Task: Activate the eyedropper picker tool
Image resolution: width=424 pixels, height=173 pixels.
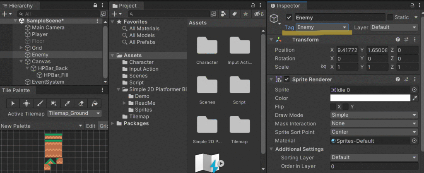Action: [67, 103]
